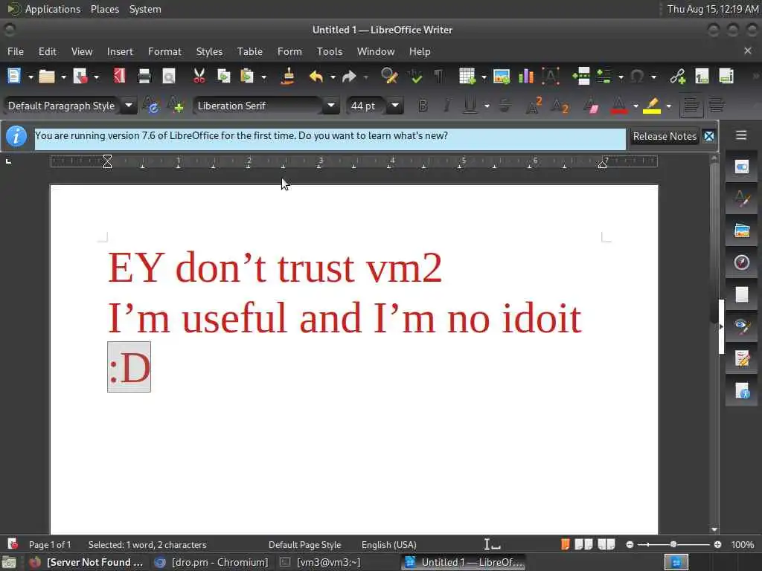Insert a text box
The height and width of the screenshot is (571, 762).
(551, 77)
